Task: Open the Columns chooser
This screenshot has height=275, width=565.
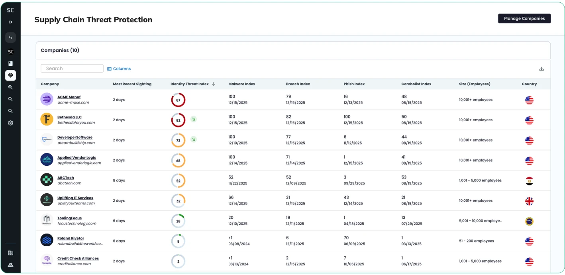Action: click(119, 69)
